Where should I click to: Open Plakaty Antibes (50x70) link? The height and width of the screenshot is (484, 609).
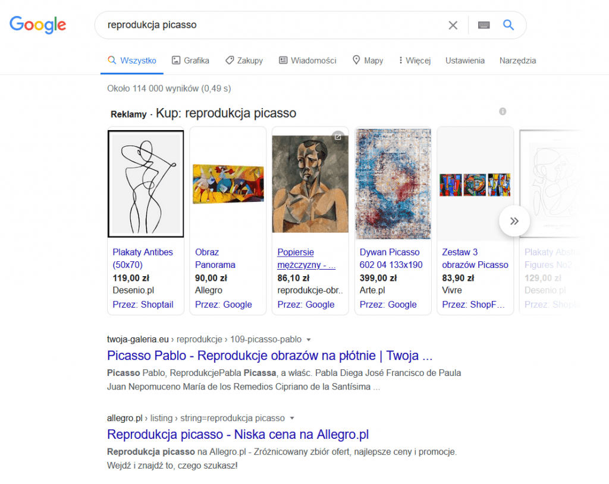[x=143, y=258]
